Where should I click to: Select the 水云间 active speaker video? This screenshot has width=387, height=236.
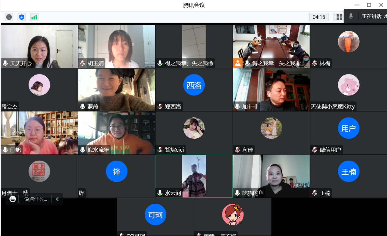click(x=194, y=176)
